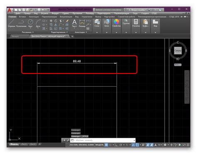Add a new drawing tab with plus

(72, 37)
